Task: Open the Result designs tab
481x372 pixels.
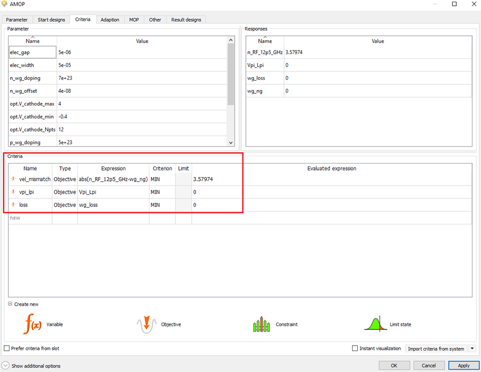Action: (x=186, y=20)
